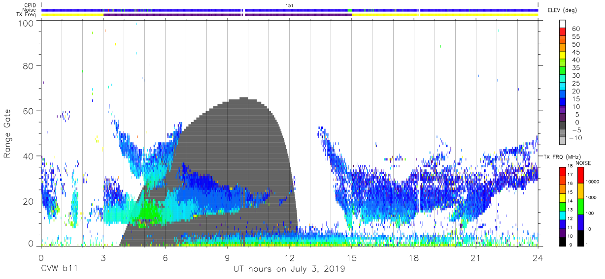The width and height of the screenshot is (605, 279).
Task: Select the red 60-degree elevation swatch
Action: point(563,31)
